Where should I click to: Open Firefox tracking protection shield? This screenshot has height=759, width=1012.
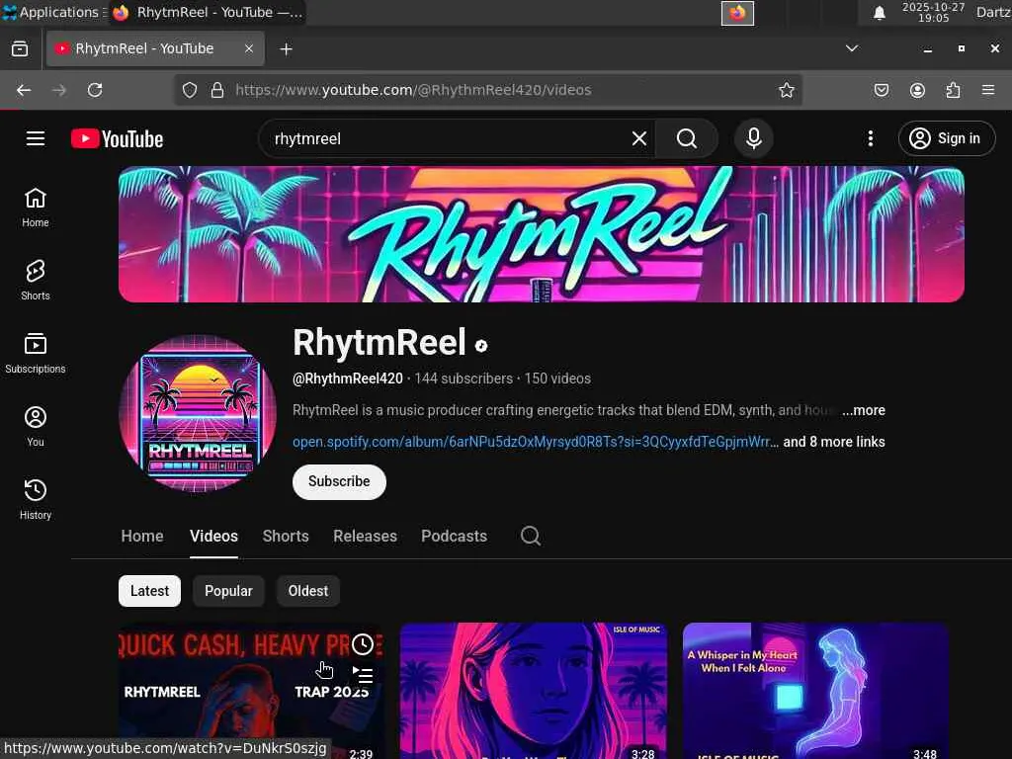189,90
